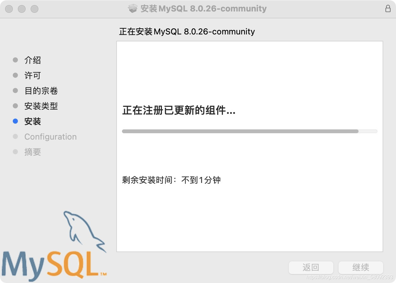Select the 摘要 step label
The height and width of the screenshot is (283, 396).
click(x=33, y=152)
